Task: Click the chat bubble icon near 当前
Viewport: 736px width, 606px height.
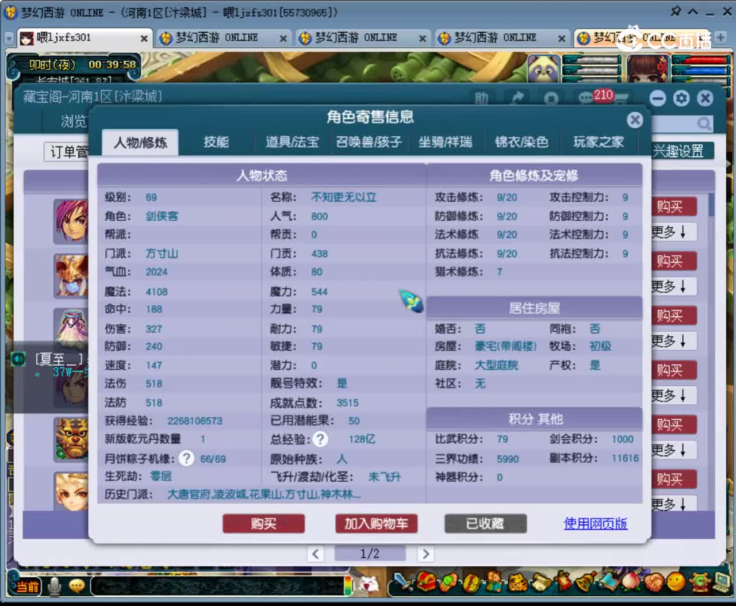Action: (76, 586)
